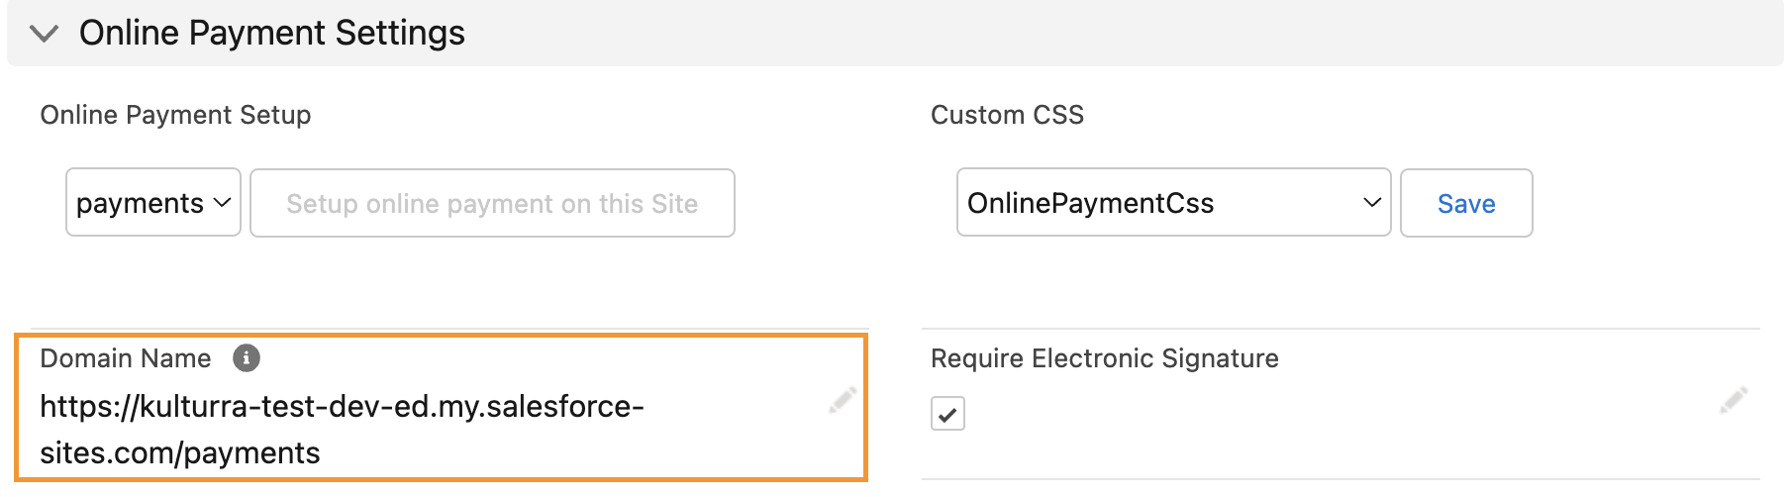Click the kulturra-test-dev-ed domain URL text
The image size is (1789, 497).
click(x=342, y=407)
